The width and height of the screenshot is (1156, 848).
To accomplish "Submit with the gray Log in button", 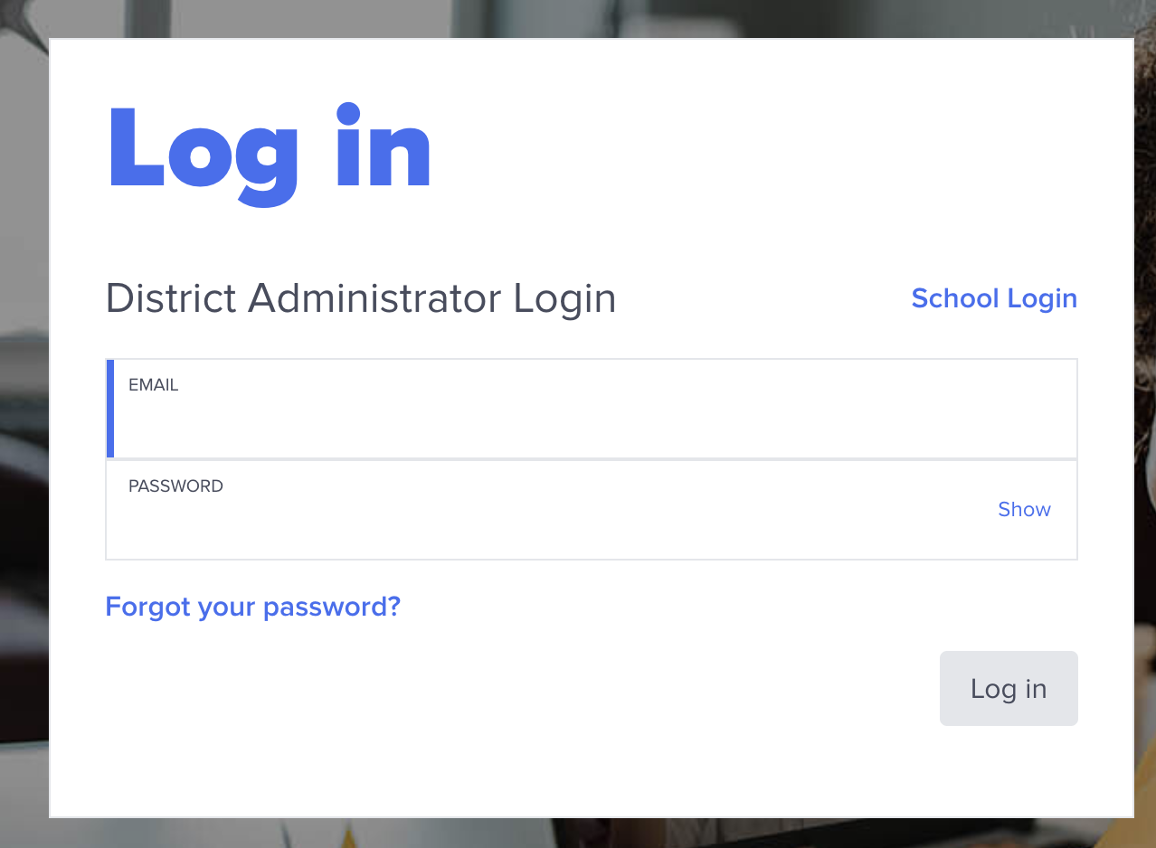I will (1009, 688).
